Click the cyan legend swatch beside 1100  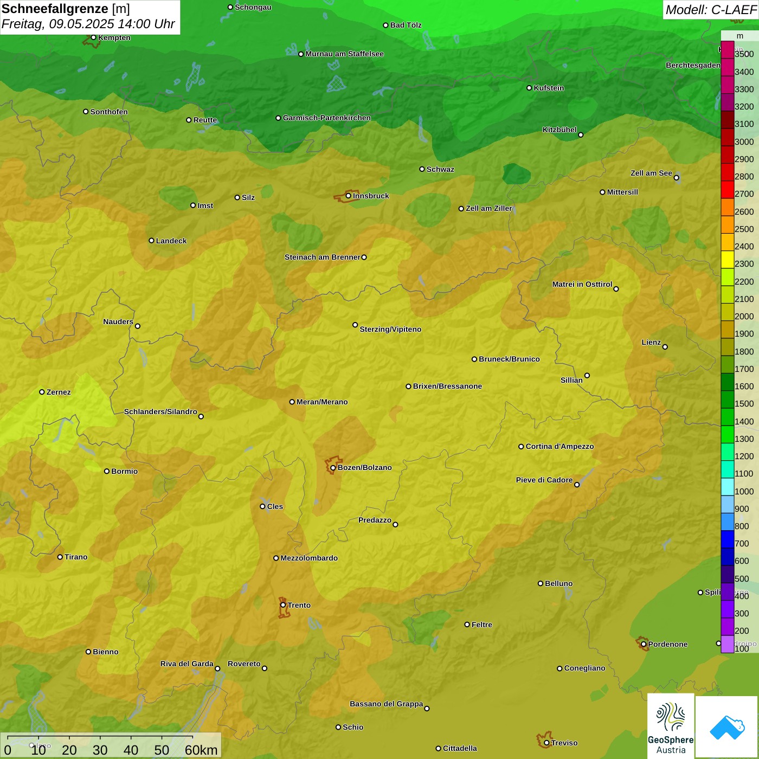point(728,469)
